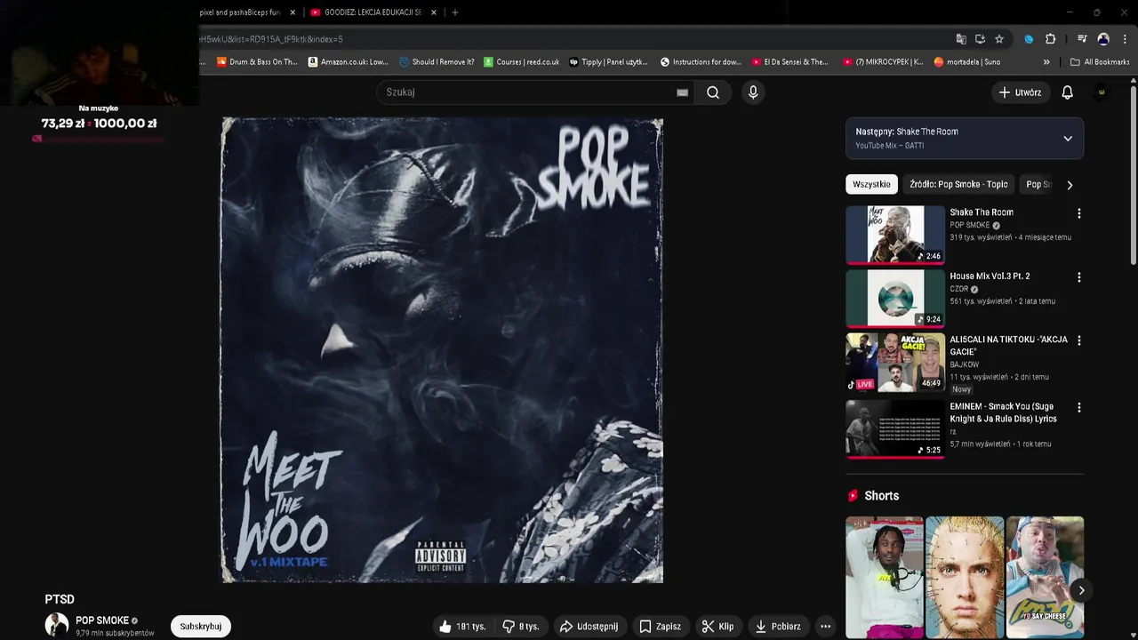Click the browser address bar URL

point(271,39)
